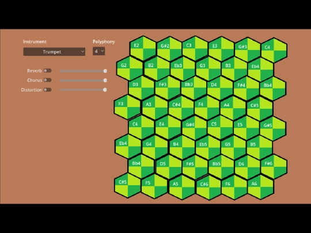Viewport: 311px width, 233px height.
Task: Play the C3 hexagon key
Action: point(195,48)
